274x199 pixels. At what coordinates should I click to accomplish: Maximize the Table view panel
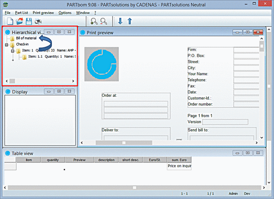[248, 153]
